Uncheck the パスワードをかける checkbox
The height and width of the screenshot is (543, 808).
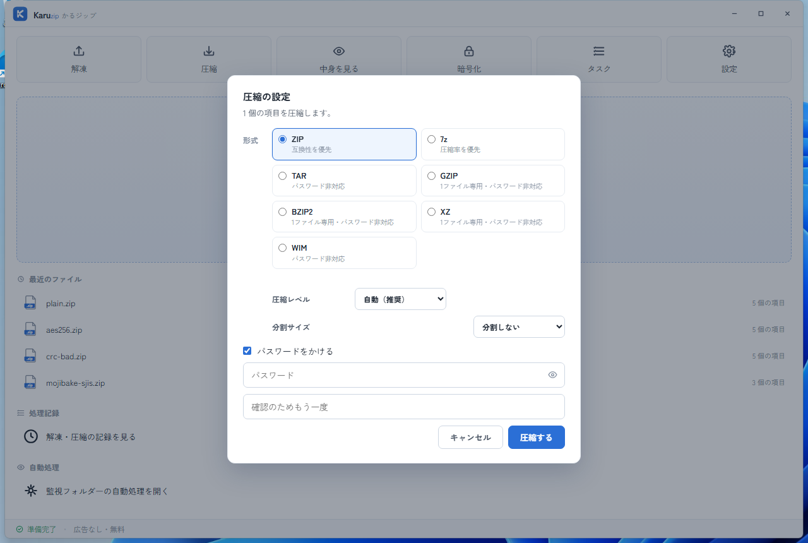coord(247,351)
